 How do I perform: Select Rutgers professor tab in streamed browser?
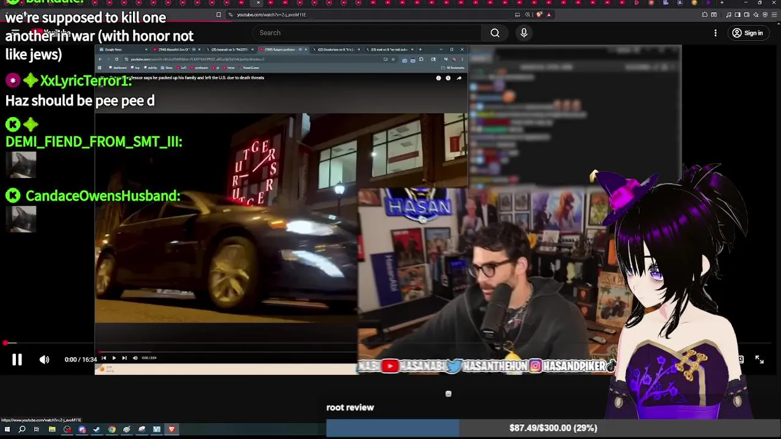click(283, 49)
